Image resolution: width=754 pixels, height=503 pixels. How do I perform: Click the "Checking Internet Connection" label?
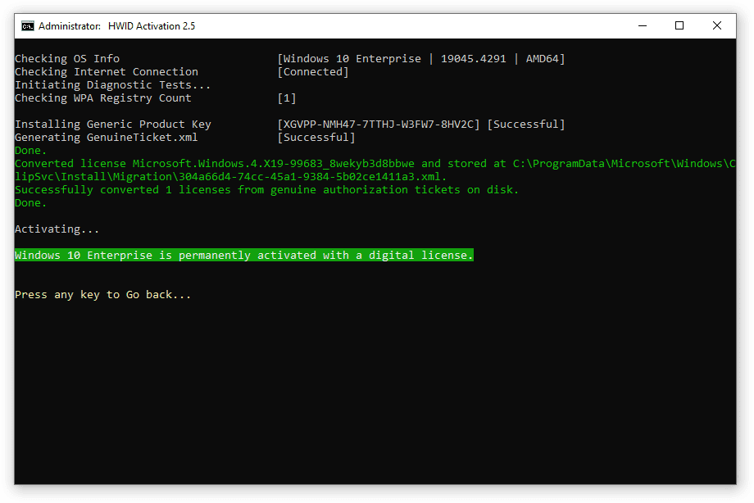point(106,72)
